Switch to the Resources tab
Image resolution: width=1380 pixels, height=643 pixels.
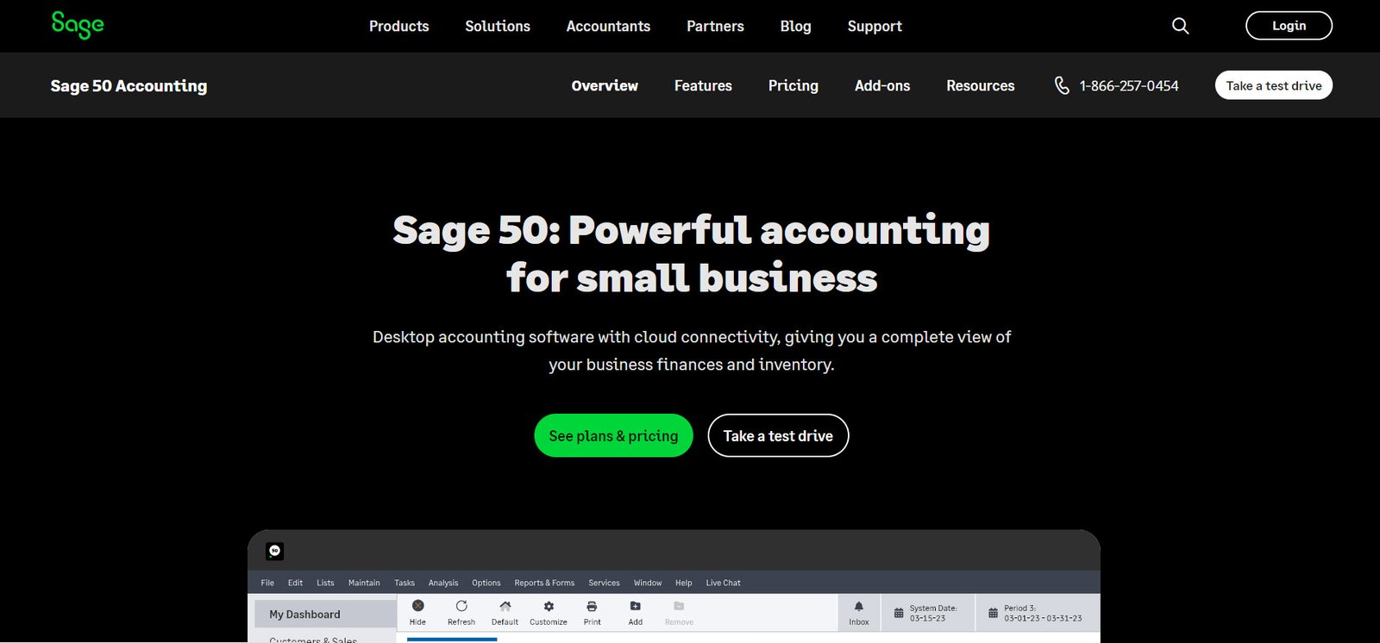[x=981, y=85]
